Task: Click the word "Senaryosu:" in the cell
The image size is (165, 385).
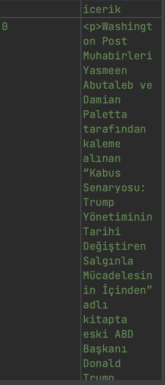Action: 115,188
